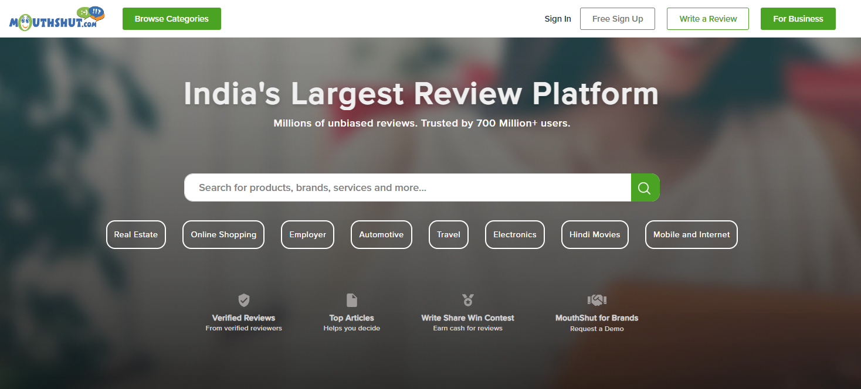Click the Verified Reviews text link
This screenshot has width=861, height=389.
[x=244, y=318]
